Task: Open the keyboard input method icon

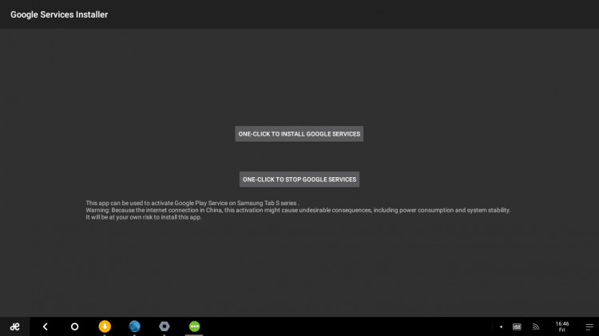Action: [517, 326]
